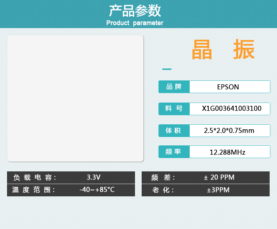The width and height of the screenshot is (277, 229).
Task: Click the 3.3V value
Action: point(94,177)
